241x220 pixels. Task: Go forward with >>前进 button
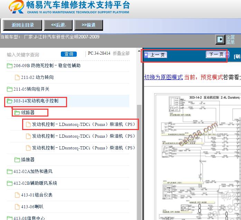tap(89, 25)
